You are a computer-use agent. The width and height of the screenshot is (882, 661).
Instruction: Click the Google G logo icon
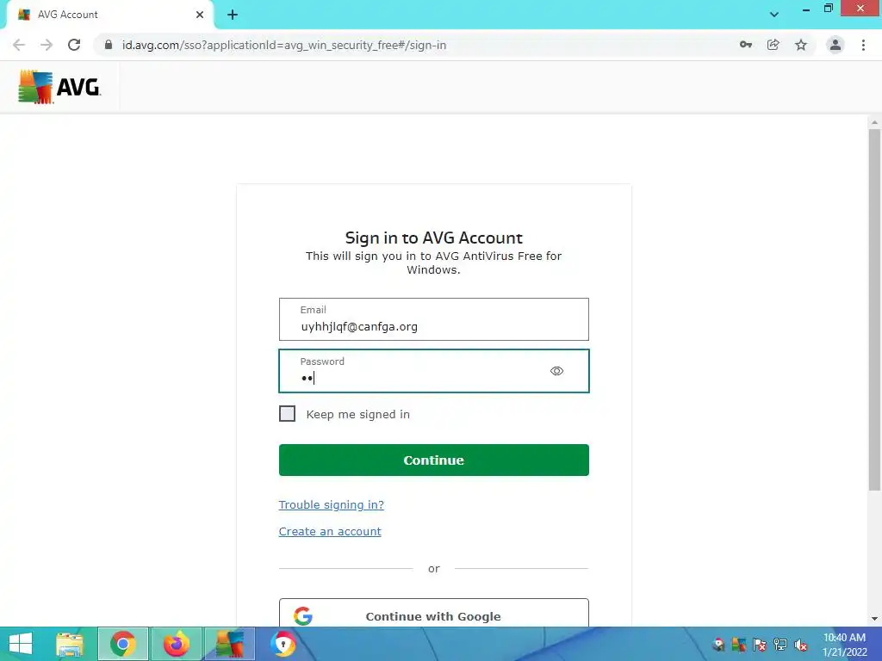pos(303,616)
